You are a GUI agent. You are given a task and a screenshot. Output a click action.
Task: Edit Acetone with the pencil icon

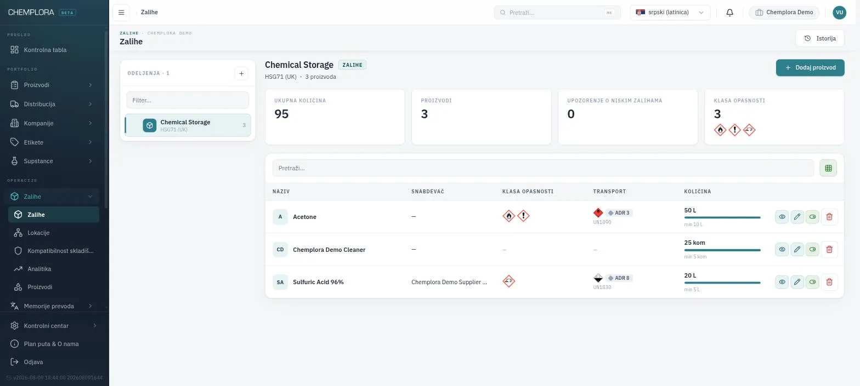tap(797, 217)
